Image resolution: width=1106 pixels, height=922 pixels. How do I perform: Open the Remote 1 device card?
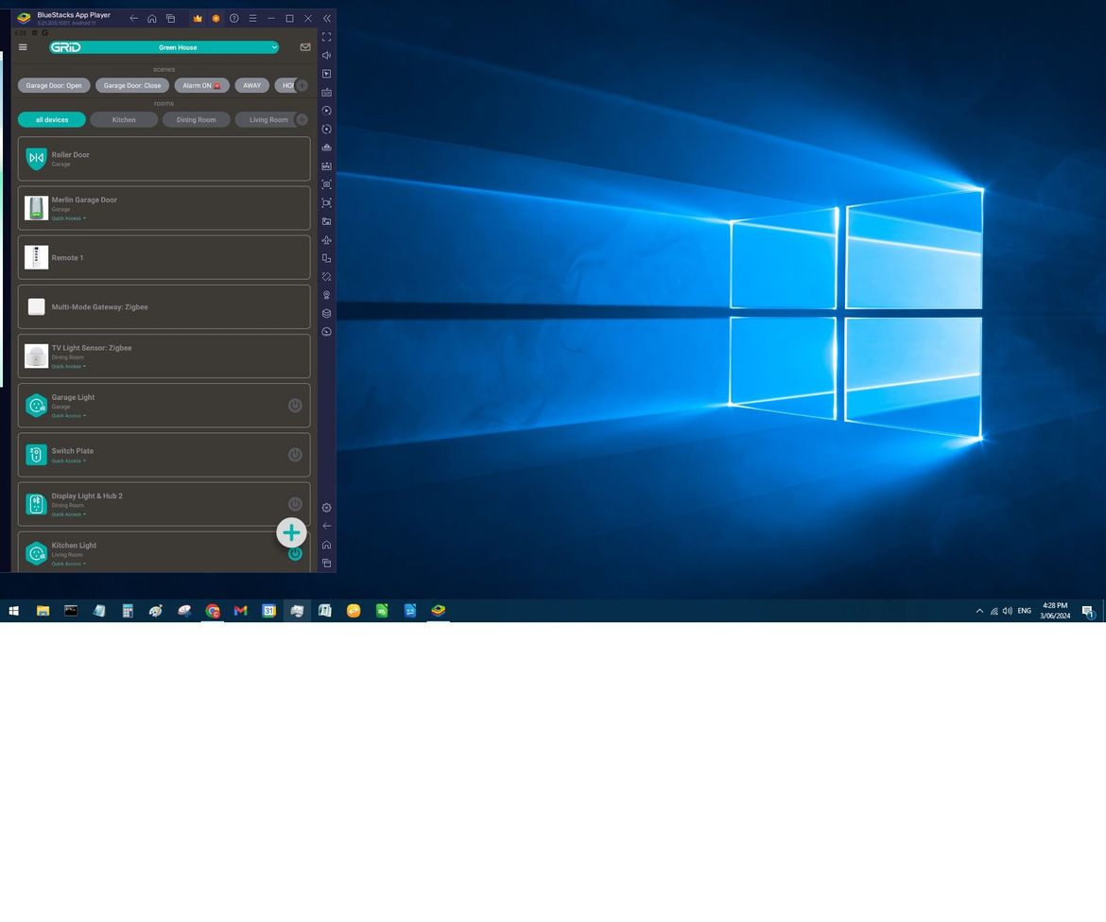click(x=164, y=257)
